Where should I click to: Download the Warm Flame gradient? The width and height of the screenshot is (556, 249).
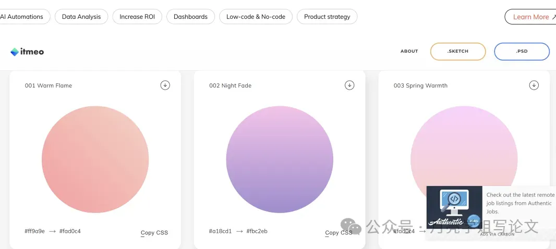[x=165, y=85]
